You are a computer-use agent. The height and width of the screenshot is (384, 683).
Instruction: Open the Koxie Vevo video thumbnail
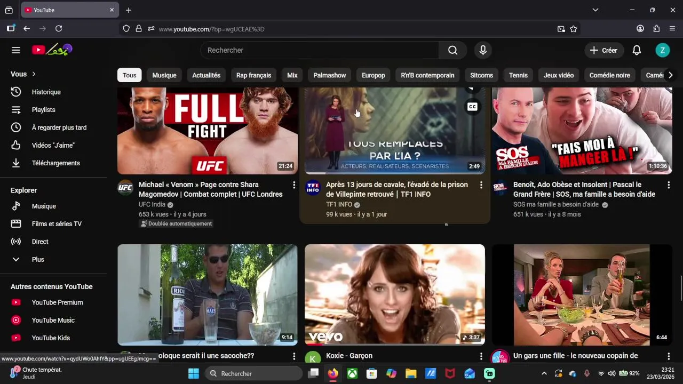click(x=395, y=294)
